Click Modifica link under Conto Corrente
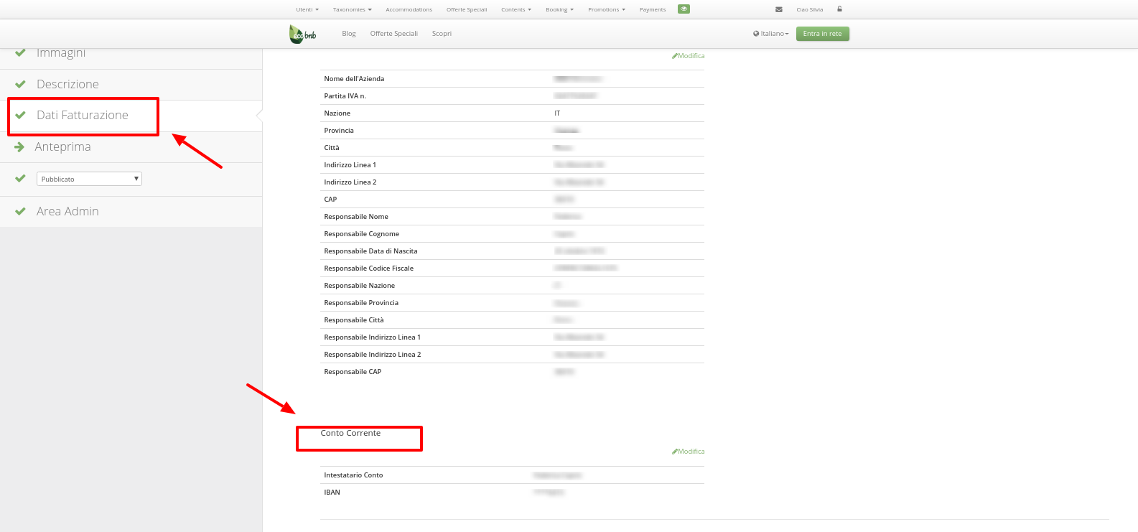This screenshot has height=532, width=1138. tap(689, 452)
